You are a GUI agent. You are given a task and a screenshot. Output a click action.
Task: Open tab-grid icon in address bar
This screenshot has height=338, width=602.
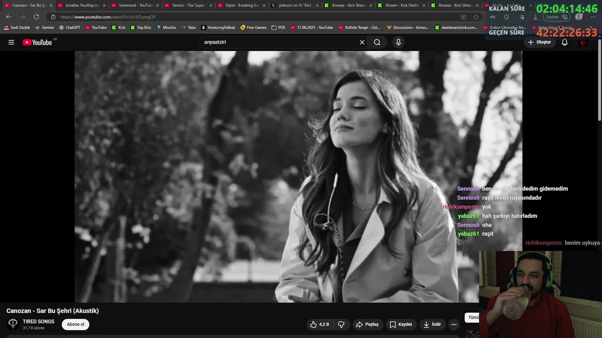point(463,17)
